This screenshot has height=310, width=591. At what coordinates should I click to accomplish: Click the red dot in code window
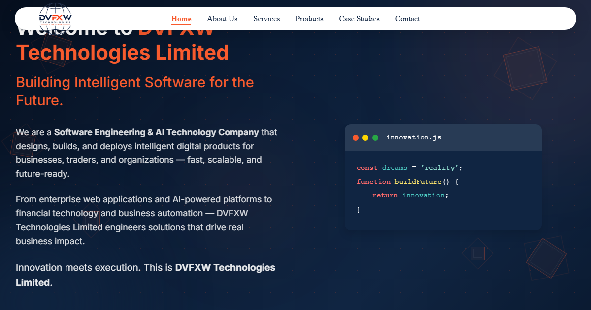click(356, 138)
